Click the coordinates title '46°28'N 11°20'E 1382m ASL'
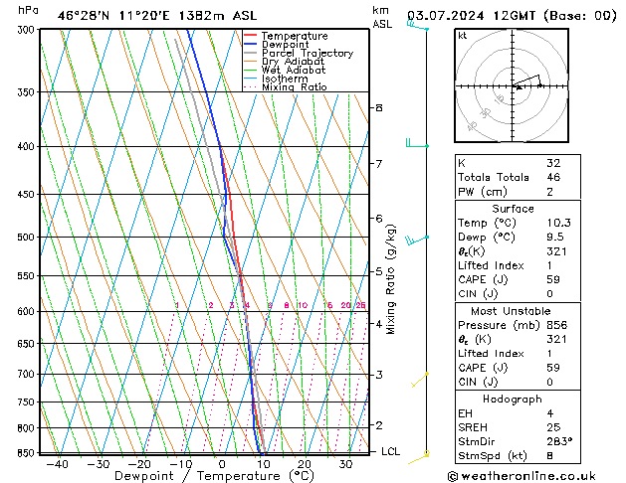Screen dimensions: 626x483 click(x=157, y=16)
